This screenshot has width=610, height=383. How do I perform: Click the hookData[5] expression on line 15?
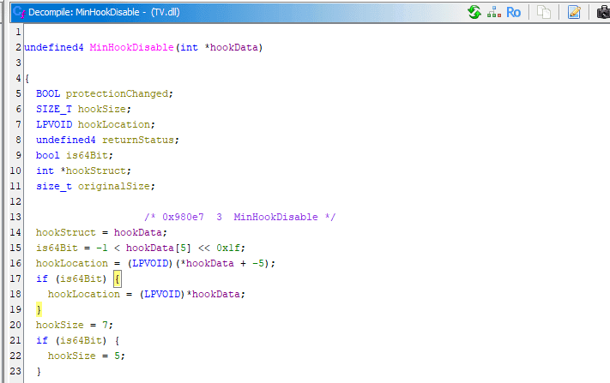point(159,248)
